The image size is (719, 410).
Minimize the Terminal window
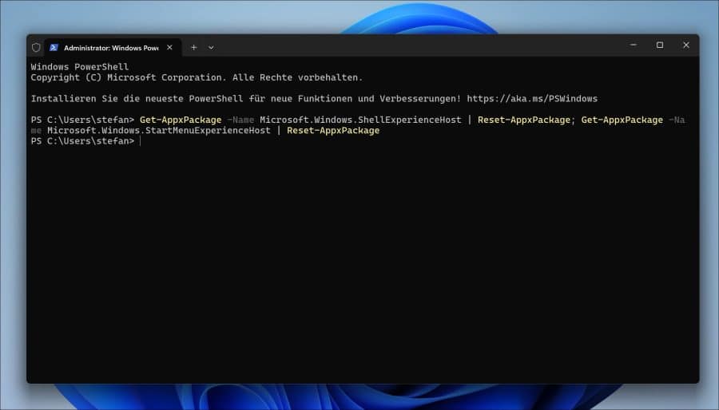(634, 45)
